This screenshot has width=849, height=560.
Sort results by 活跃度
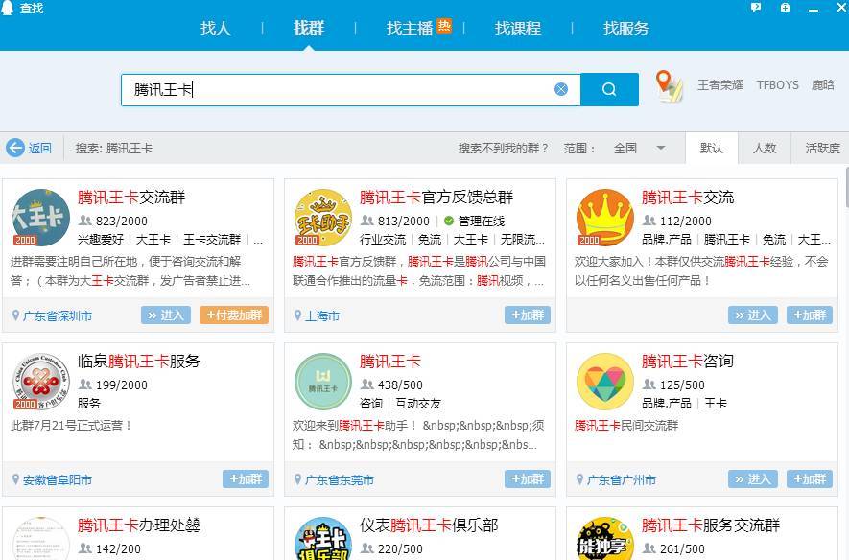822,149
